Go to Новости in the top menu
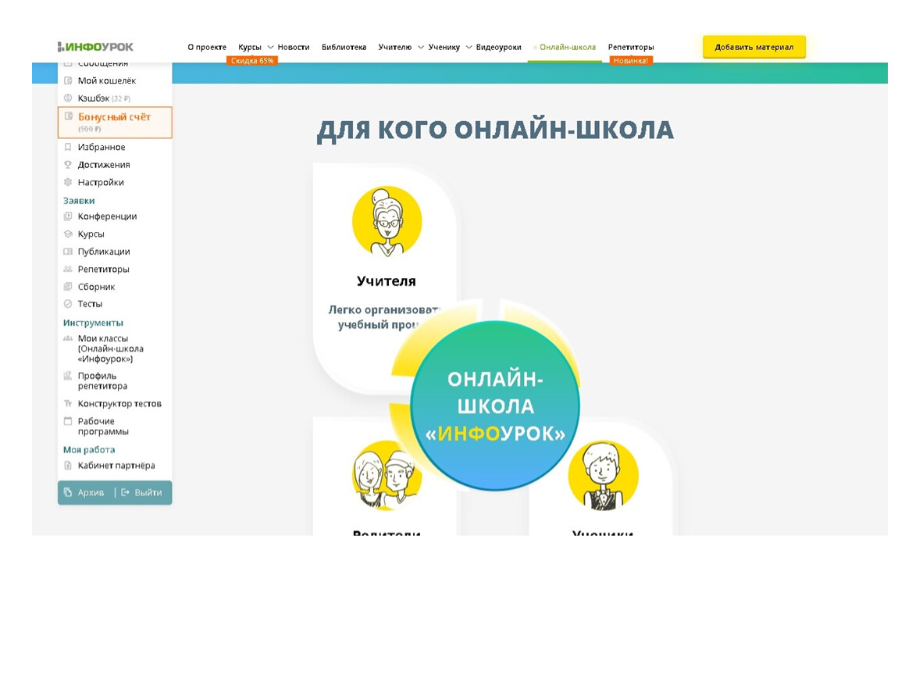This screenshot has height=675, width=898. click(x=294, y=47)
